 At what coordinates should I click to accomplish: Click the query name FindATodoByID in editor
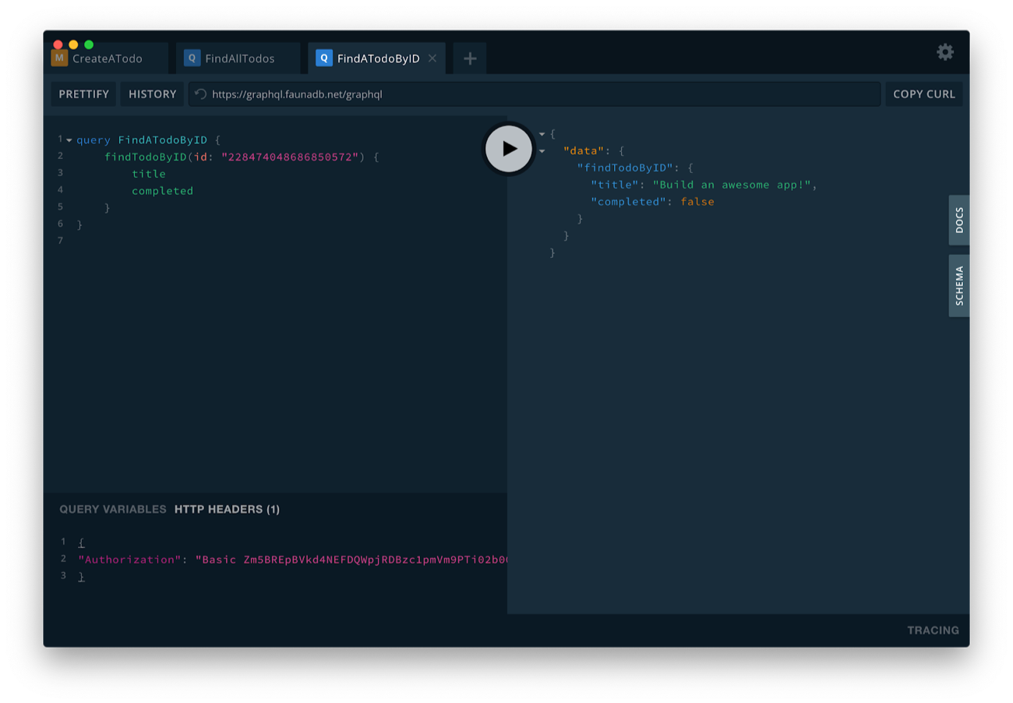[163, 140]
